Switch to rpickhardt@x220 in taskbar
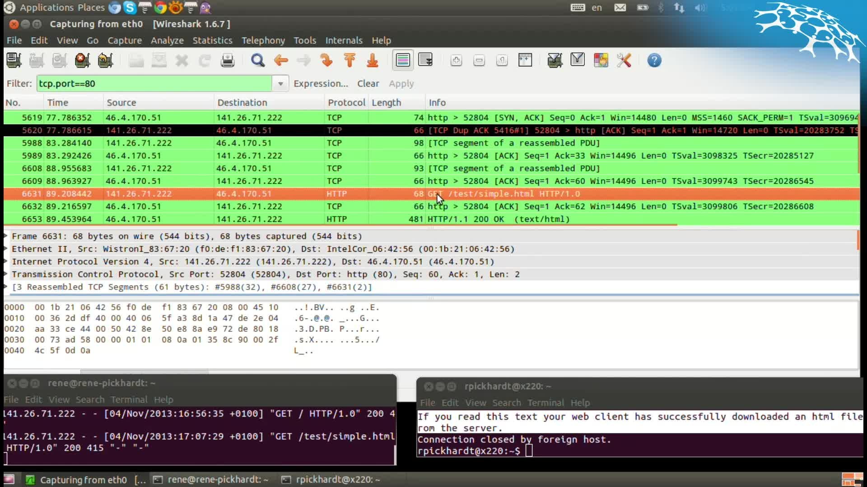The height and width of the screenshot is (487, 867). click(x=331, y=479)
